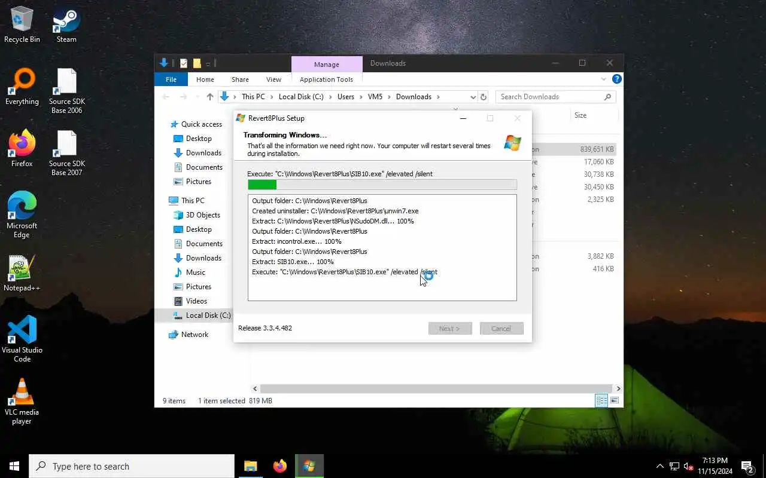Open the Explorer help question mark icon

[617, 79]
